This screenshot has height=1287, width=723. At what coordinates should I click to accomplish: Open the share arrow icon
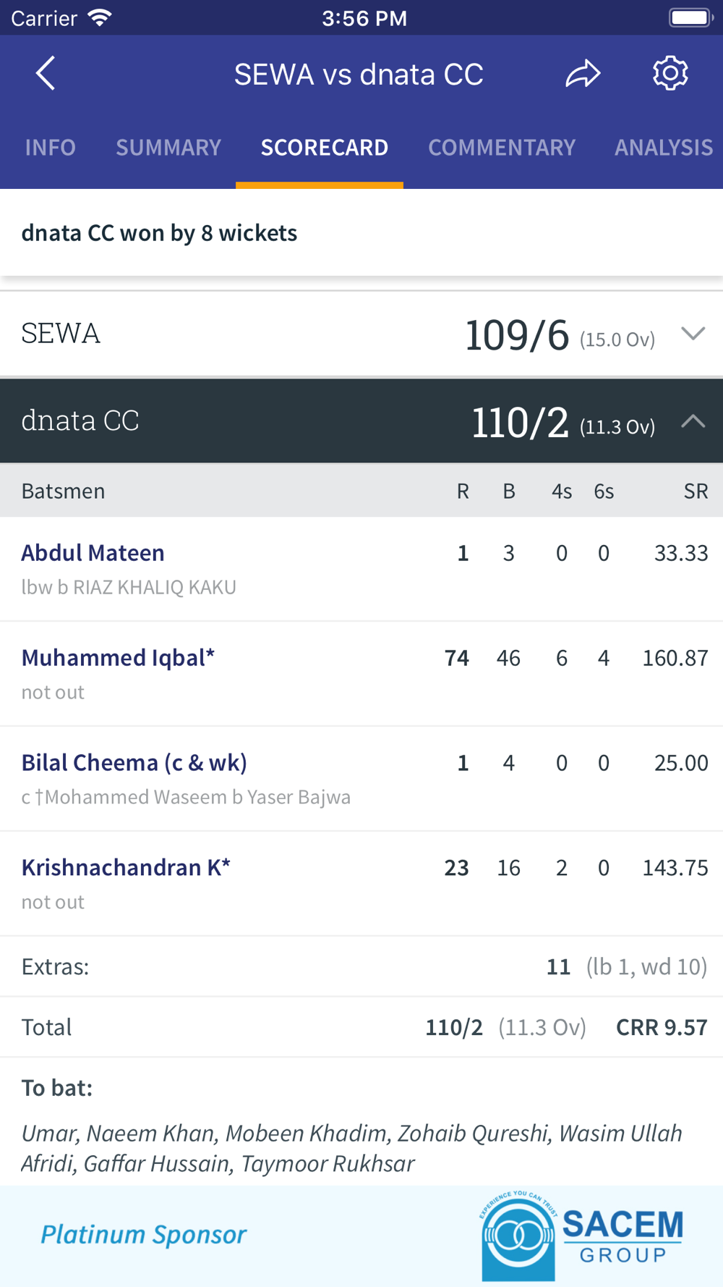[583, 74]
